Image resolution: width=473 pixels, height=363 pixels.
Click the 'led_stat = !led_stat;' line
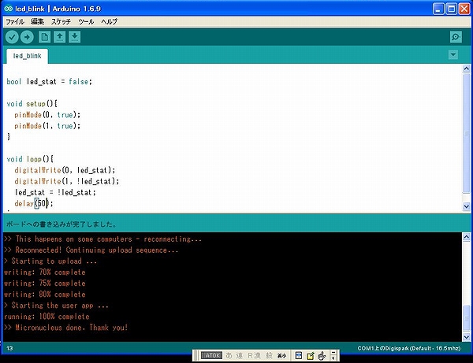pos(55,192)
